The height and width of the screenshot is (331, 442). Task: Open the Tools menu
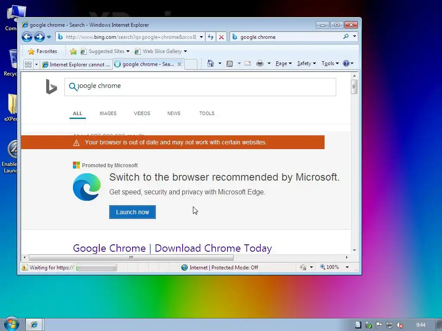pyautogui.click(x=330, y=63)
